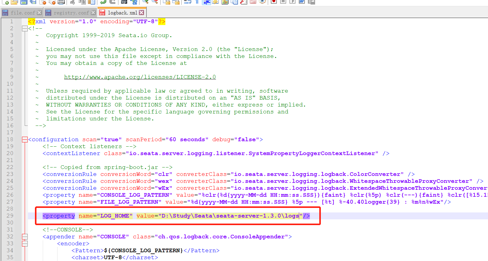Toggle the highlighted Indent Guide icon

(206, 2)
